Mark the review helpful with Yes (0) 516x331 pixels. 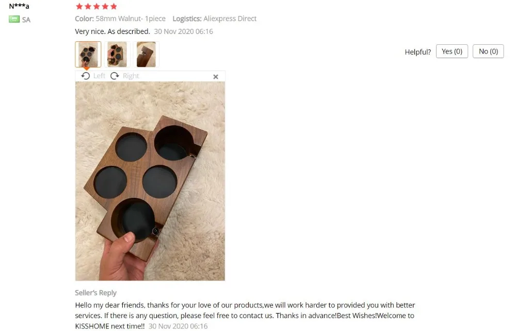pos(452,51)
